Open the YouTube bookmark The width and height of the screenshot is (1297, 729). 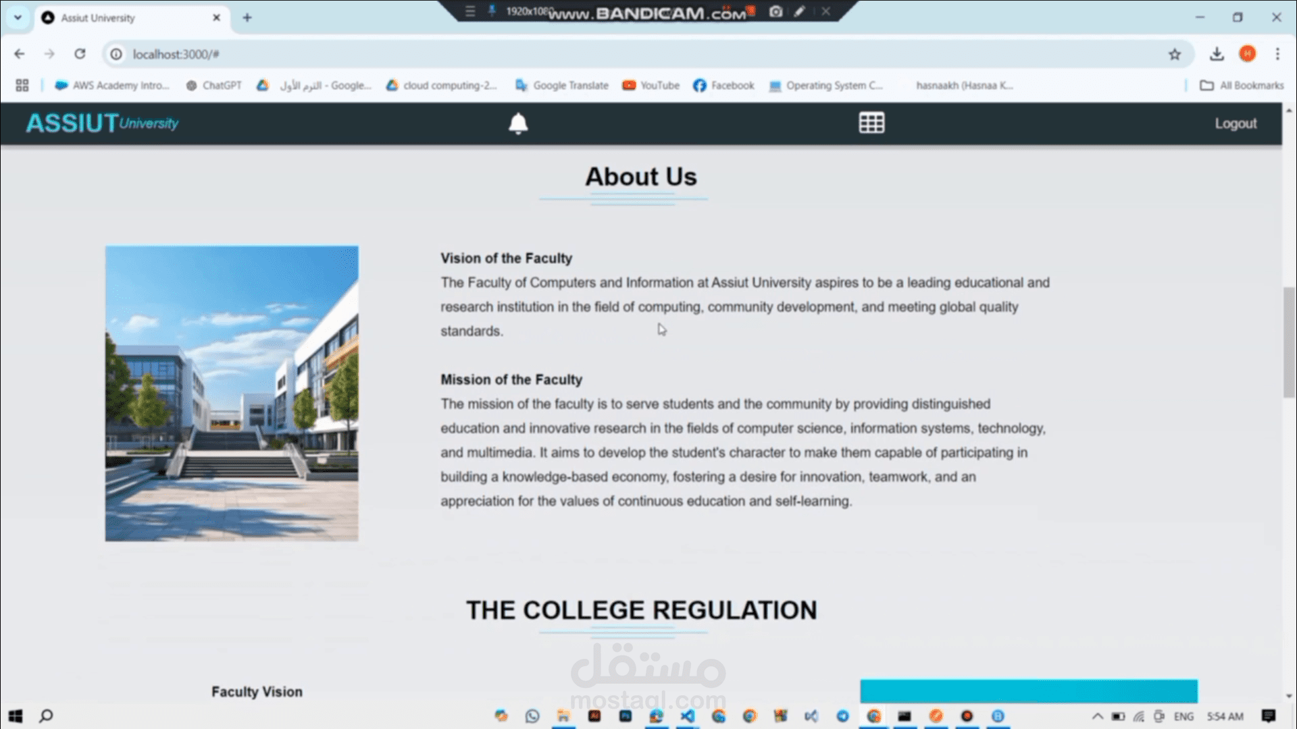point(651,86)
